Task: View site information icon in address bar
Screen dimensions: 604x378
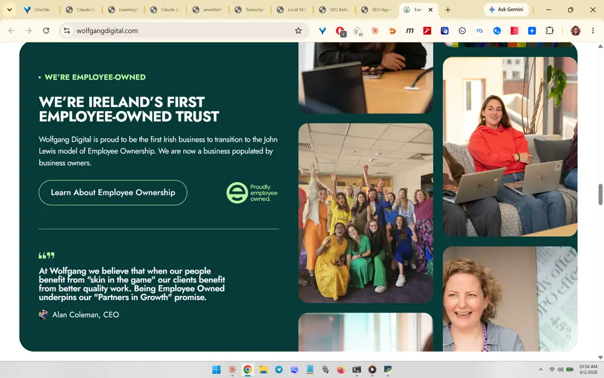Action: (x=66, y=31)
